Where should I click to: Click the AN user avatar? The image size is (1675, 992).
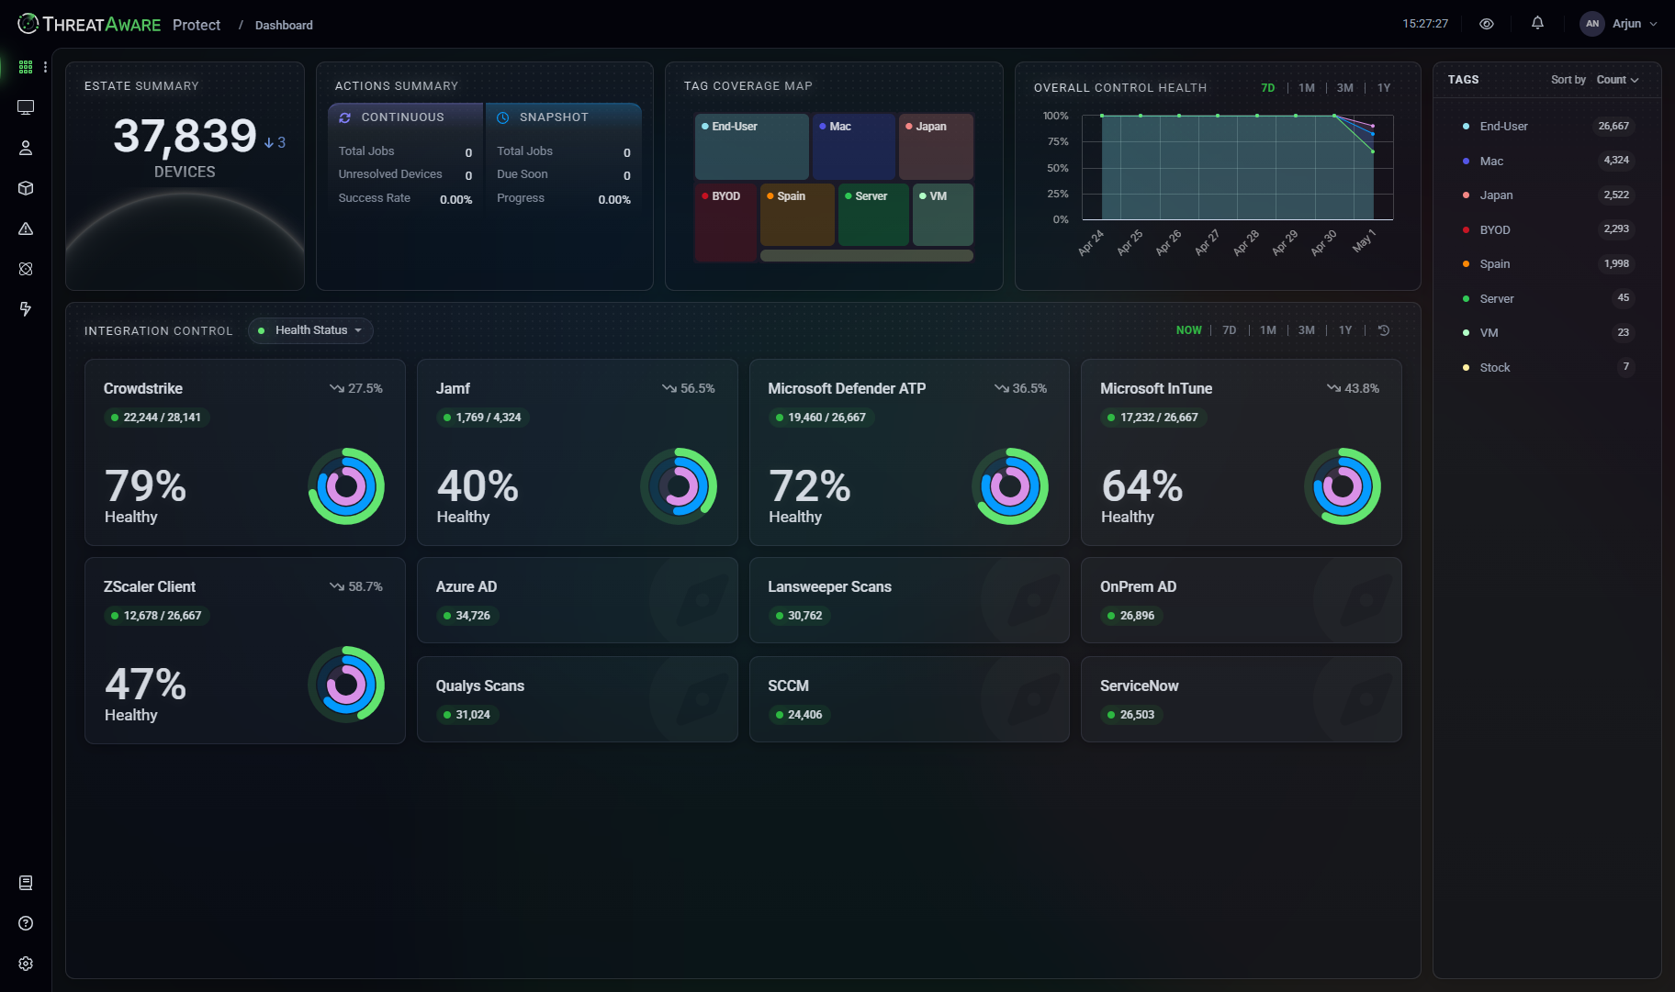click(x=1592, y=24)
